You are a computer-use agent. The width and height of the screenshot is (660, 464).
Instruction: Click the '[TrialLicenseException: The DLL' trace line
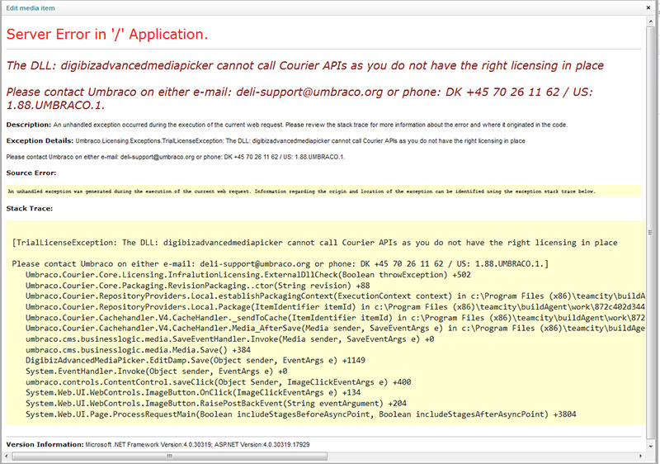[314, 243]
